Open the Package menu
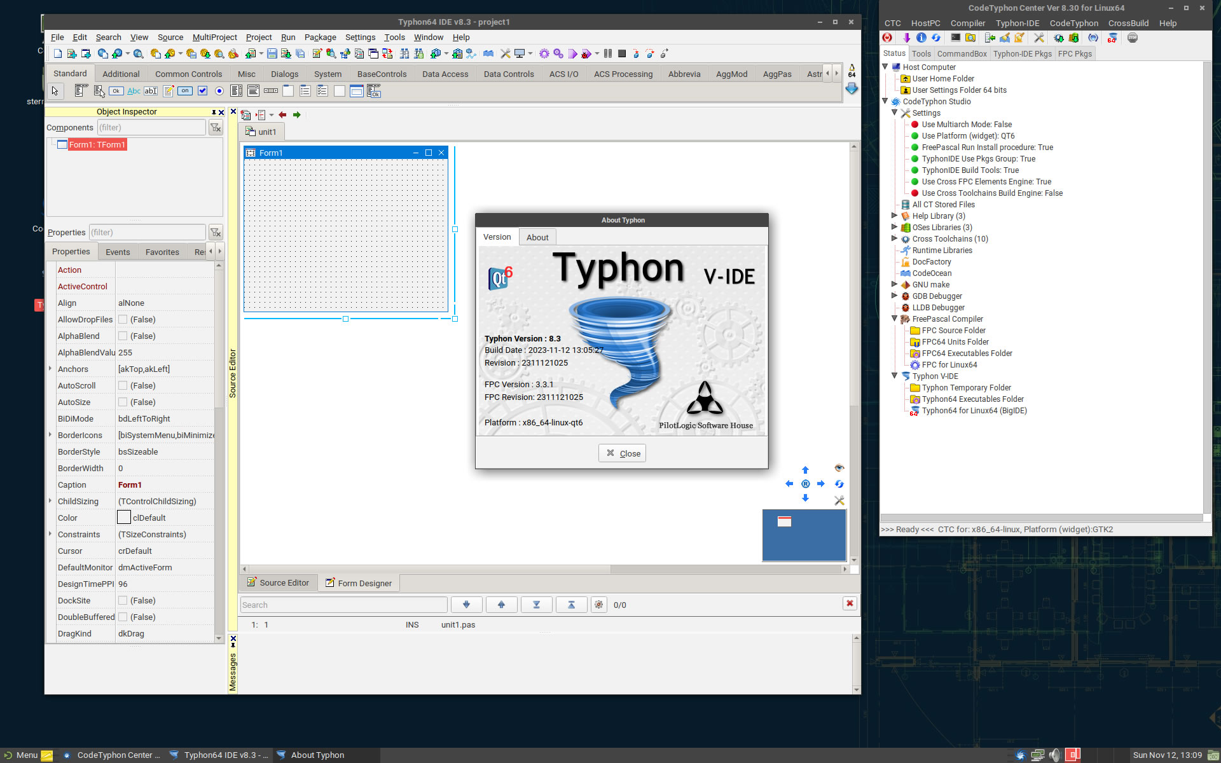The image size is (1221, 763). click(x=320, y=38)
